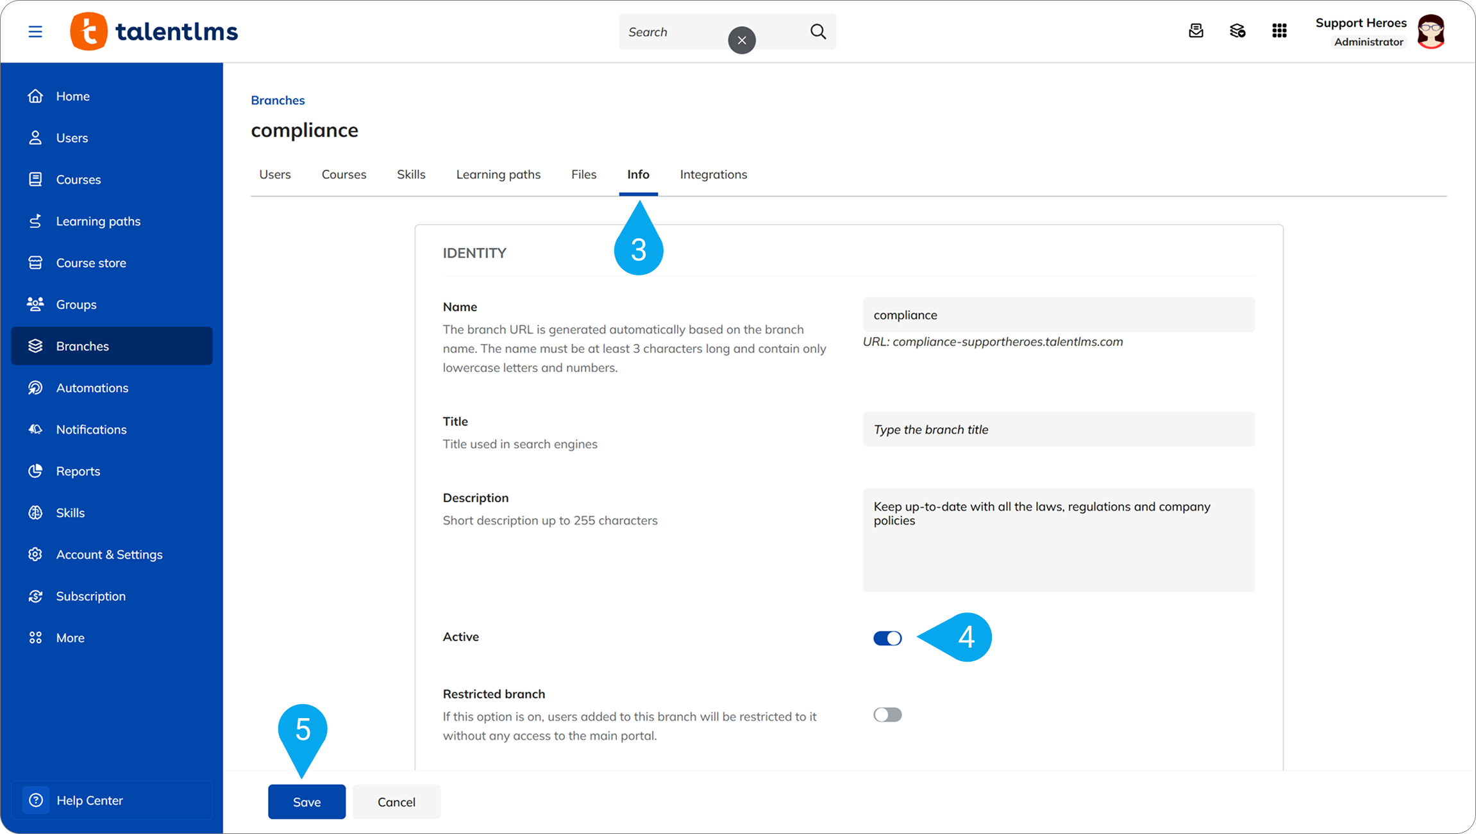Click the branch URL text below Name
The height and width of the screenshot is (834, 1476).
pyautogui.click(x=993, y=341)
